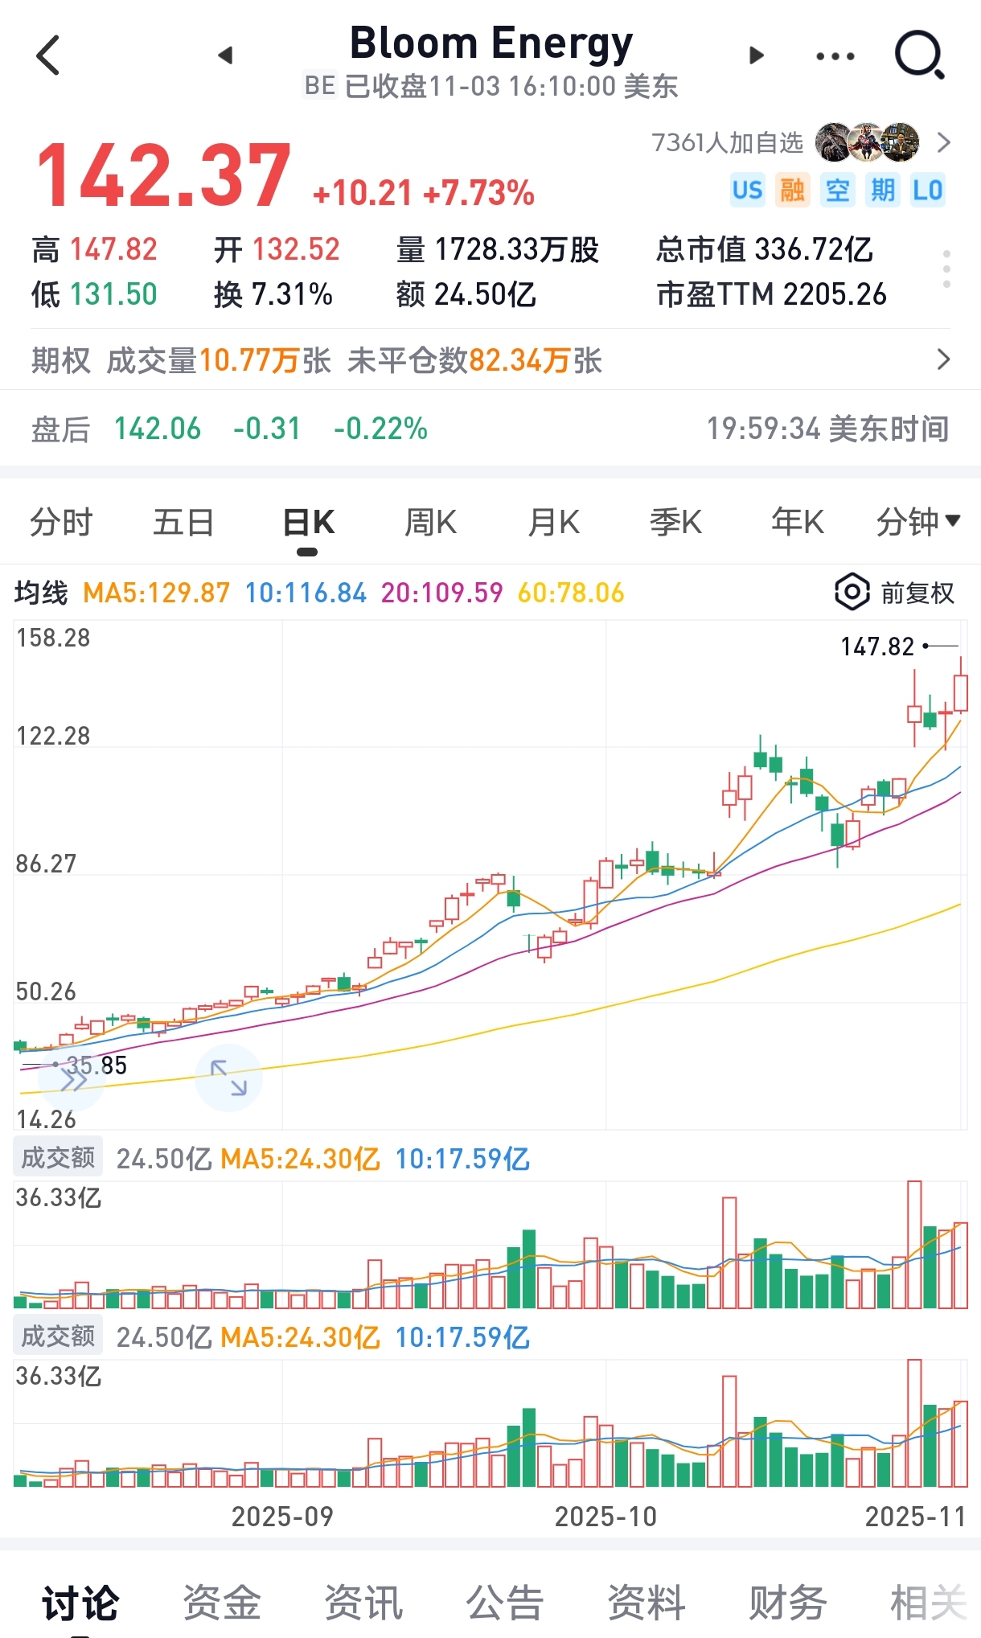
Task: Switch to 月K monthly chart tab
Action: 553,523
